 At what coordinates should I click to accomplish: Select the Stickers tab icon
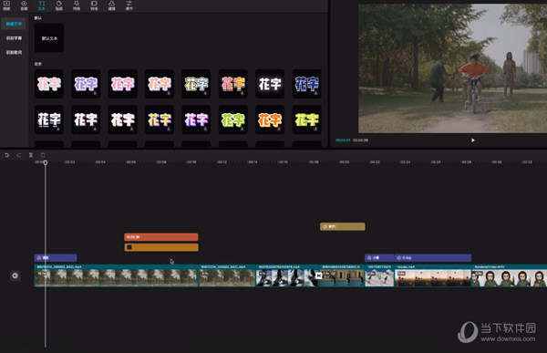(59, 5)
